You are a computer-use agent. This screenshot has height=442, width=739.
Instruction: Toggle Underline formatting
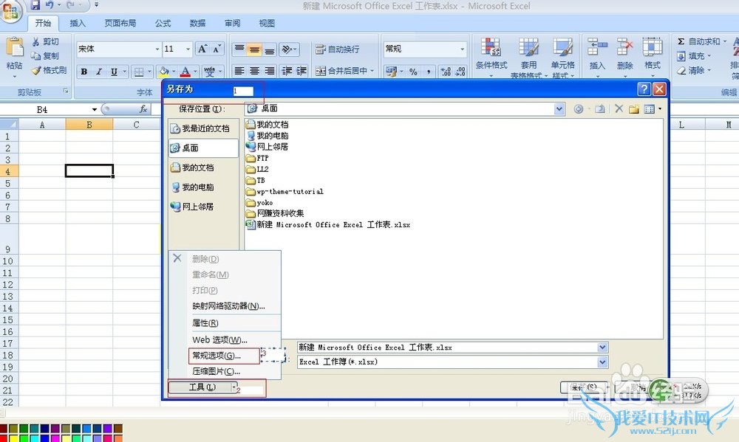click(x=114, y=72)
